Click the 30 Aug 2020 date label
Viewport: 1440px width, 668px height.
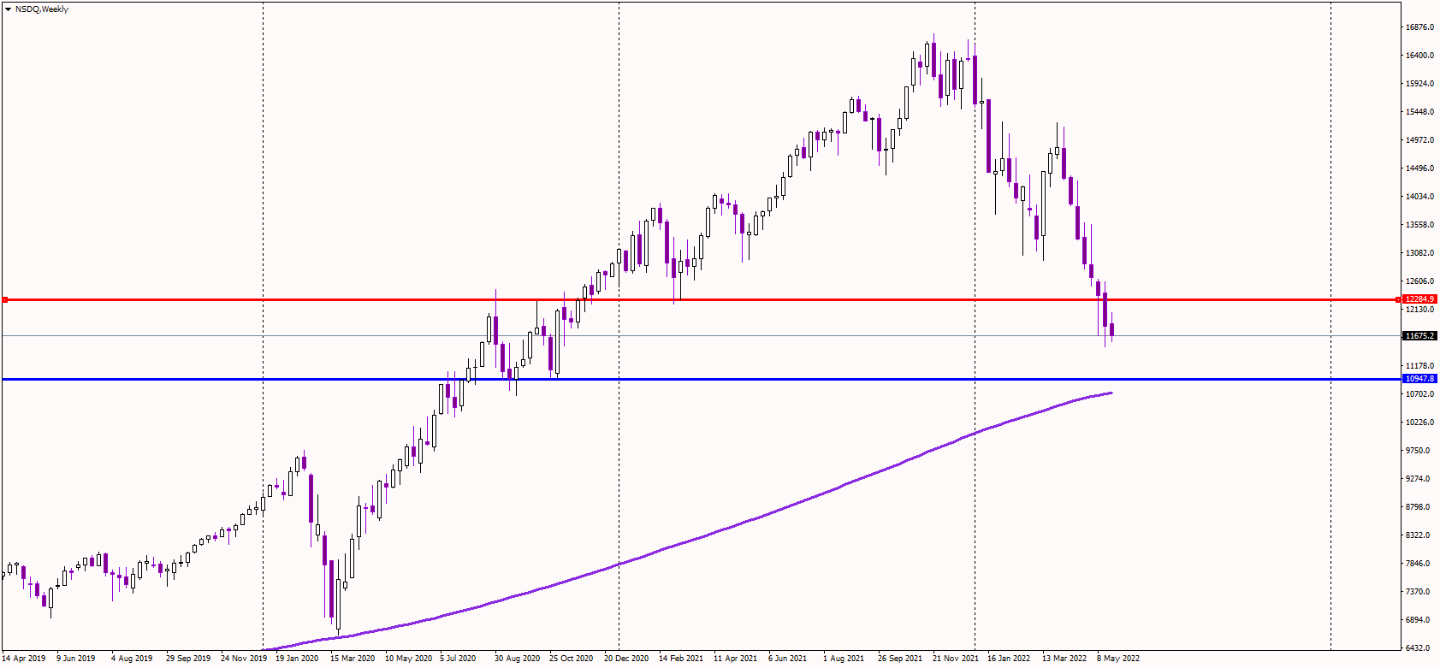(x=518, y=659)
